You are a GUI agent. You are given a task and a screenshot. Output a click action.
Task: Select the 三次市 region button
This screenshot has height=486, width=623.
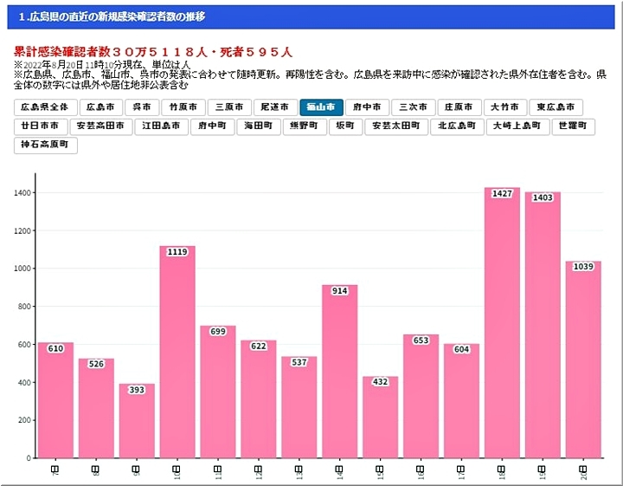[x=413, y=107]
